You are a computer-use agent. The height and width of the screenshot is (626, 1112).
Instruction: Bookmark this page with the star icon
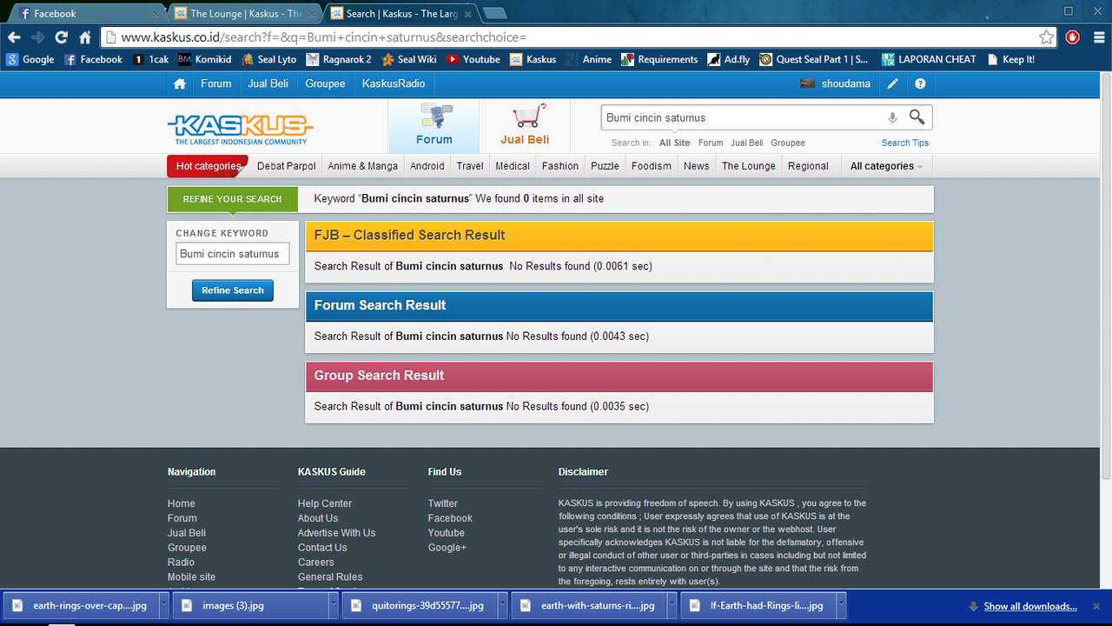click(x=1047, y=37)
